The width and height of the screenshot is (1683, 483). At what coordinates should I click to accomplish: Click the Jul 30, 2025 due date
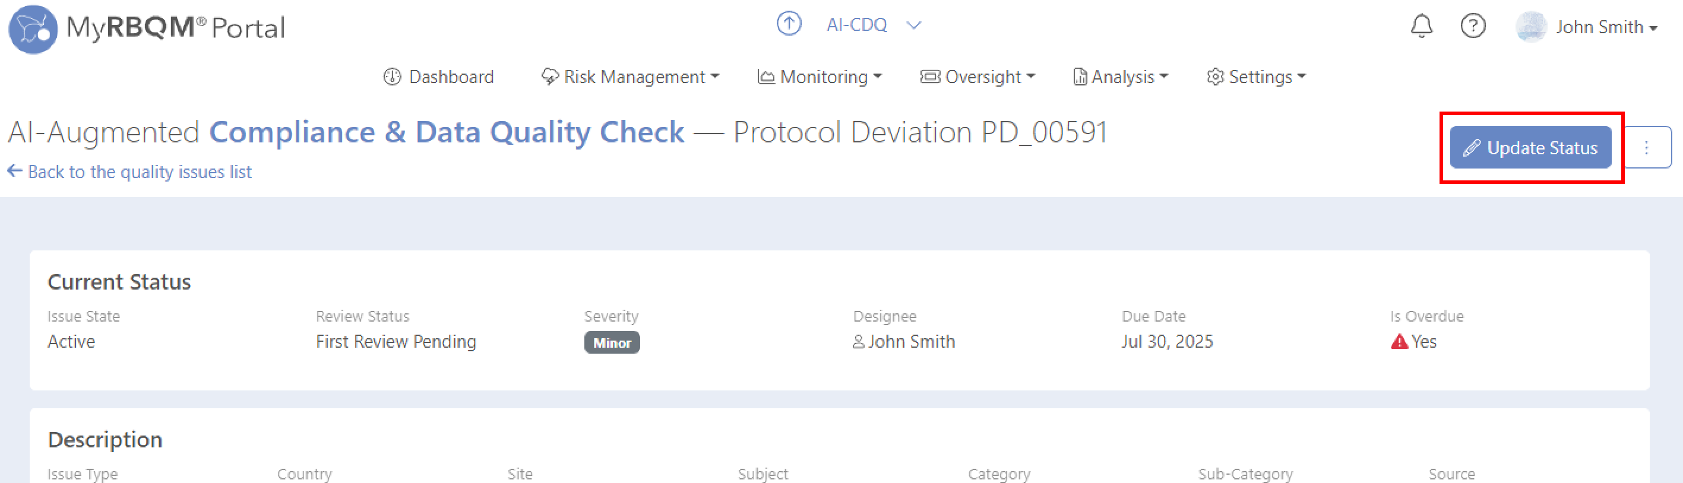click(1167, 341)
